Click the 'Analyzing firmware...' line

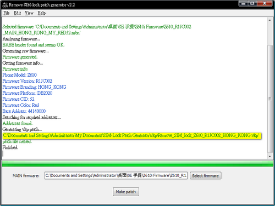click(21, 39)
